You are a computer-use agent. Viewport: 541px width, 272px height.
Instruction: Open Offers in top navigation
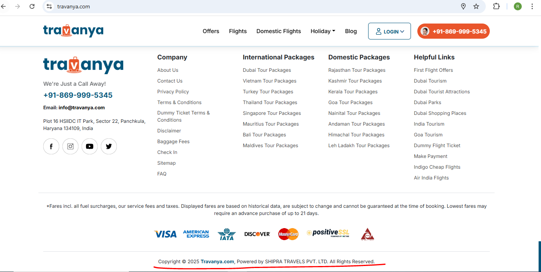coord(211,31)
